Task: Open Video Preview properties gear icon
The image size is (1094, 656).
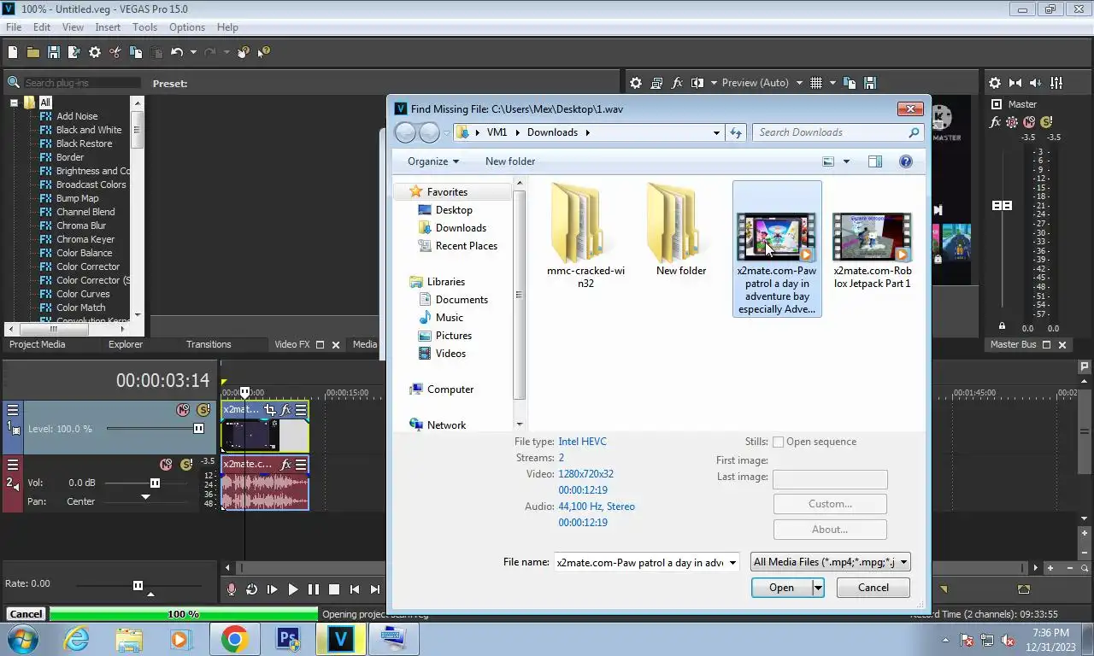Action: 636,83
